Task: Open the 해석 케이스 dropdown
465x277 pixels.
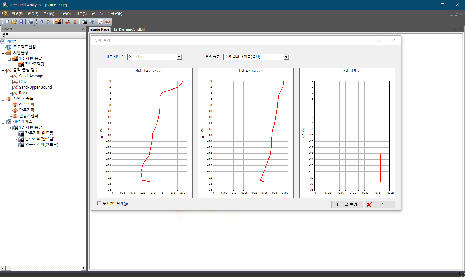Action: coord(179,57)
